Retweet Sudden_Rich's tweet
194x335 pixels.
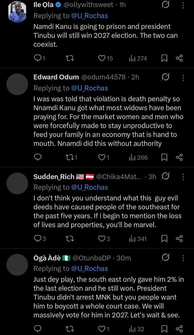click(x=70, y=239)
